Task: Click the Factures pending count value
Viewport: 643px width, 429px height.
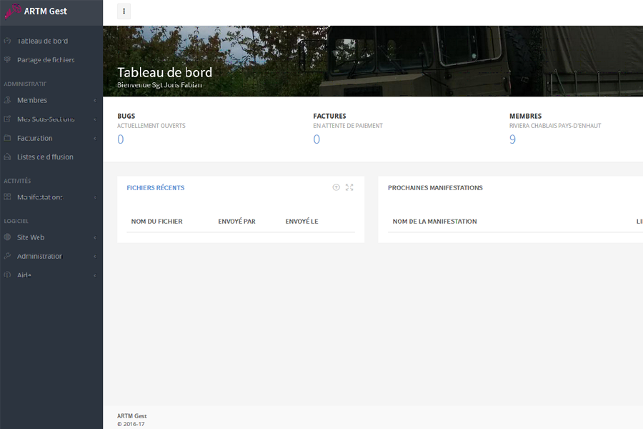Action: click(316, 139)
